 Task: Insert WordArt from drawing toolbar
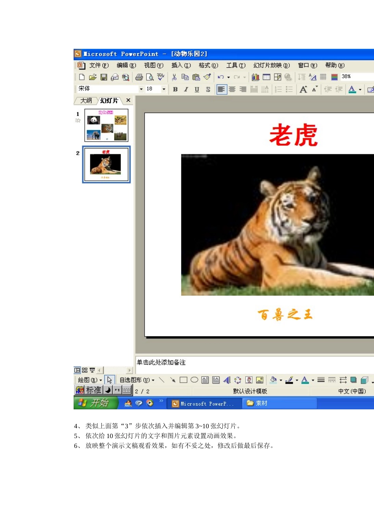(227, 380)
